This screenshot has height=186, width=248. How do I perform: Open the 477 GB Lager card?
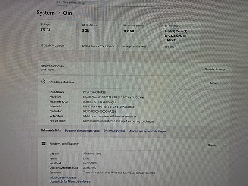click(57, 35)
